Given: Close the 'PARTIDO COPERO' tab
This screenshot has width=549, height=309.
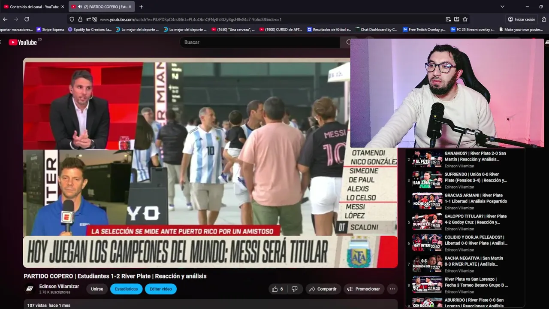Looking at the screenshot, I should tap(130, 7).
